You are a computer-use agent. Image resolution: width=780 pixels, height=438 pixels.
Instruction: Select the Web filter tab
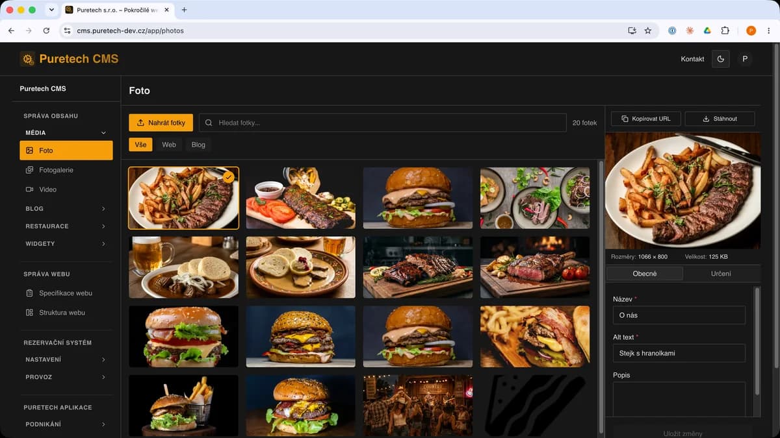tap(169, 145)
